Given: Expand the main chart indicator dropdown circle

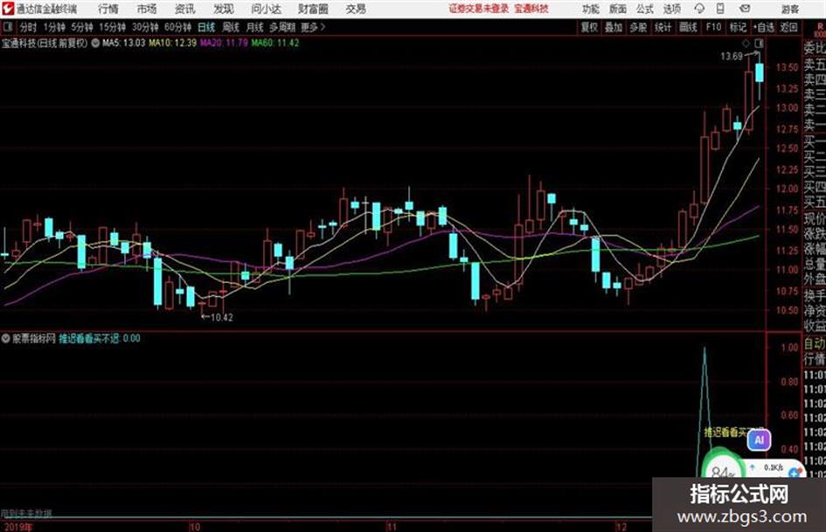Looking at the screenshot, I should click(x=95, y=43).
